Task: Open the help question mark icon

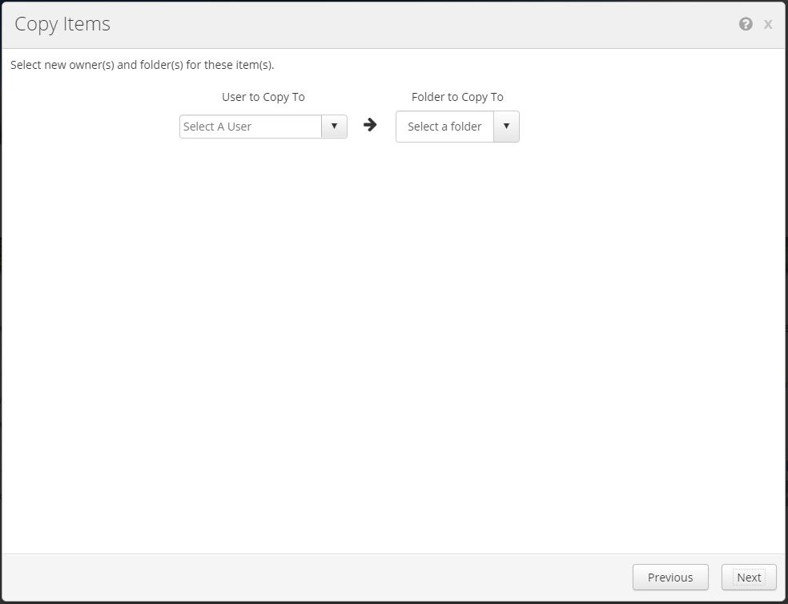Action: [746, 24]
